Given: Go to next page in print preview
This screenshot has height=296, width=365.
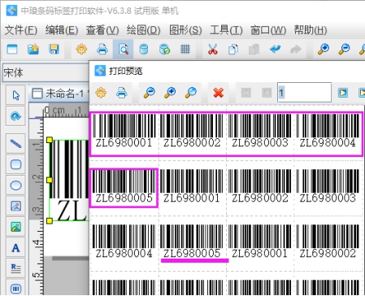Looking at the screenshot, I should (343, 93).
